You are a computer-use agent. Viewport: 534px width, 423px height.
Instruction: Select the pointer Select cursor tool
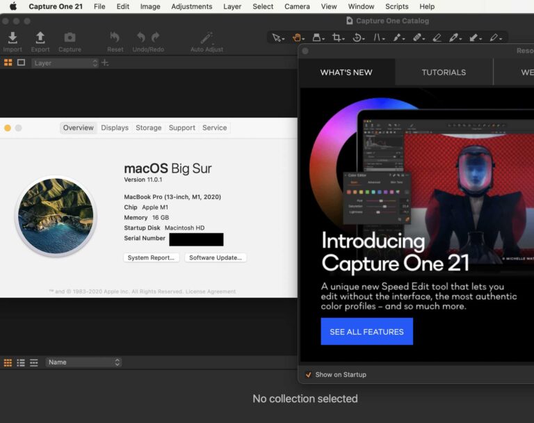276,38
